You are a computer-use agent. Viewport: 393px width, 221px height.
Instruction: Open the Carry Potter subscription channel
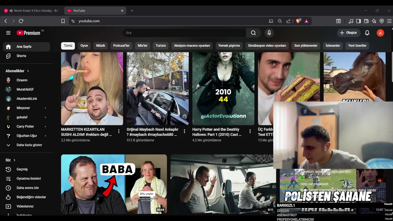pos(26,126)
